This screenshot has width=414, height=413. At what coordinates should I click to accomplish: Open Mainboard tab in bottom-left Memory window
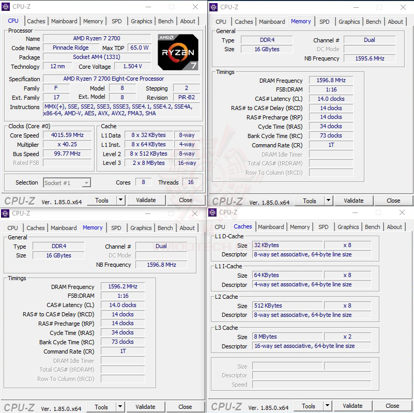click(64, 228)
